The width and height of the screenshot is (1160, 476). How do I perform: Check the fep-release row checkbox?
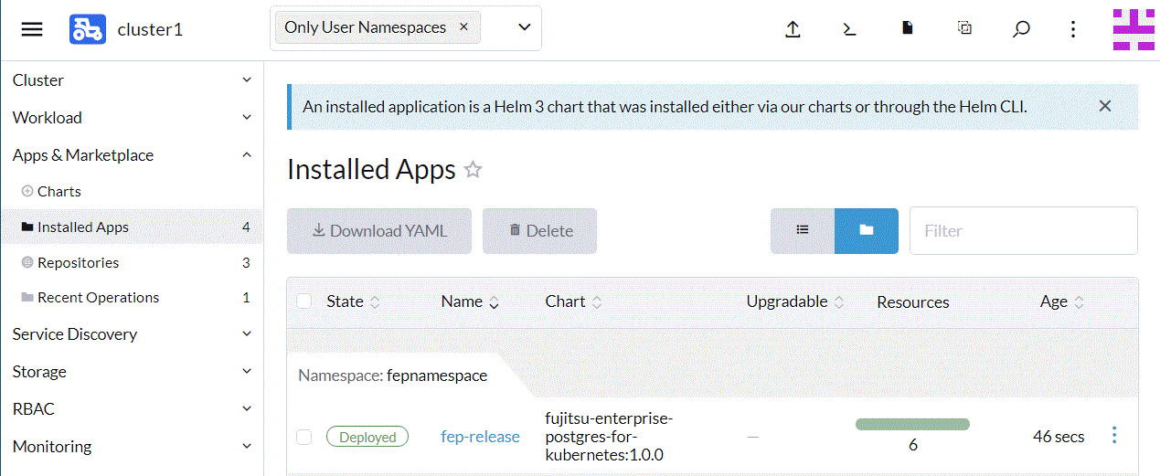coord(304,437)
